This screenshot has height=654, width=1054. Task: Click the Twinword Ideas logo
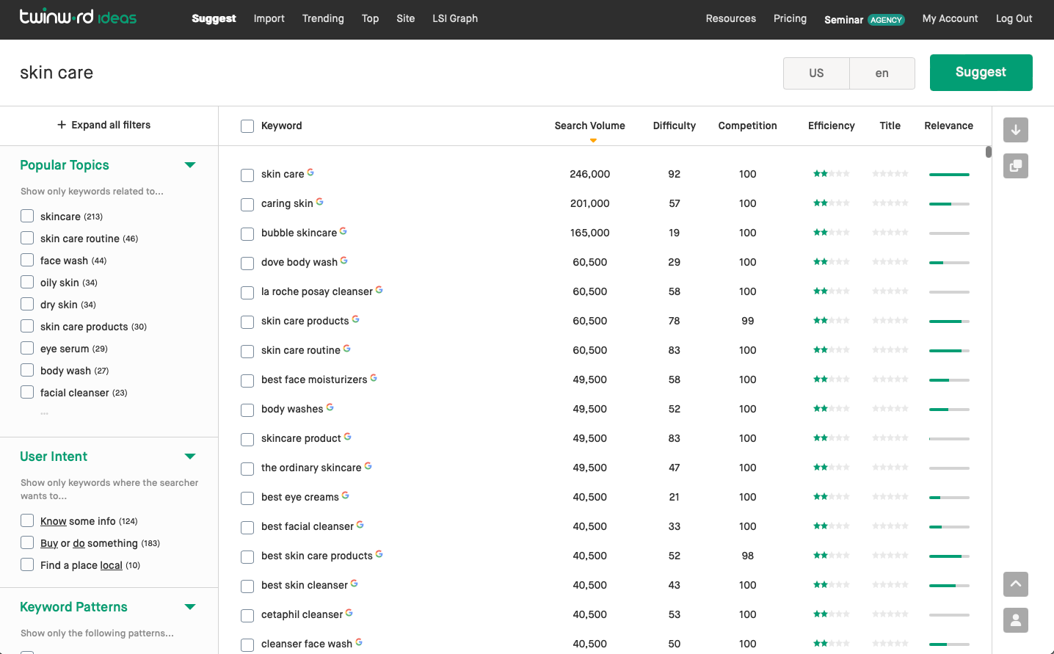78,17
